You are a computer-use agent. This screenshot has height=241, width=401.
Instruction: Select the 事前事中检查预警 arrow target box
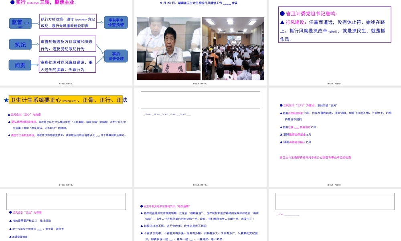click(115, 22)
